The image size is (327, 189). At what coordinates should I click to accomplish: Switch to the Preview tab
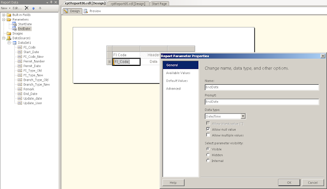click(92, 11)
